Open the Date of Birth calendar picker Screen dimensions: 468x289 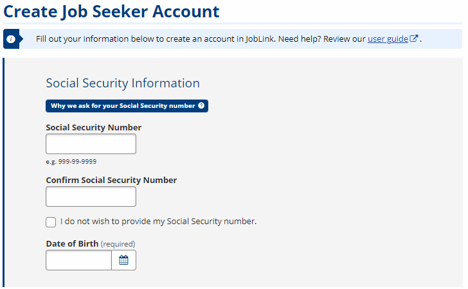124,260
